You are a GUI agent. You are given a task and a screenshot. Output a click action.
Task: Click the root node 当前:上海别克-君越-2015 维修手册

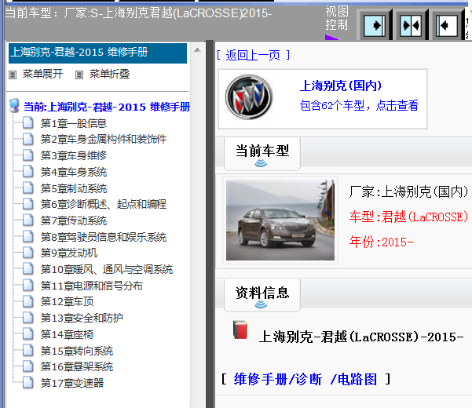coord(107,107)
